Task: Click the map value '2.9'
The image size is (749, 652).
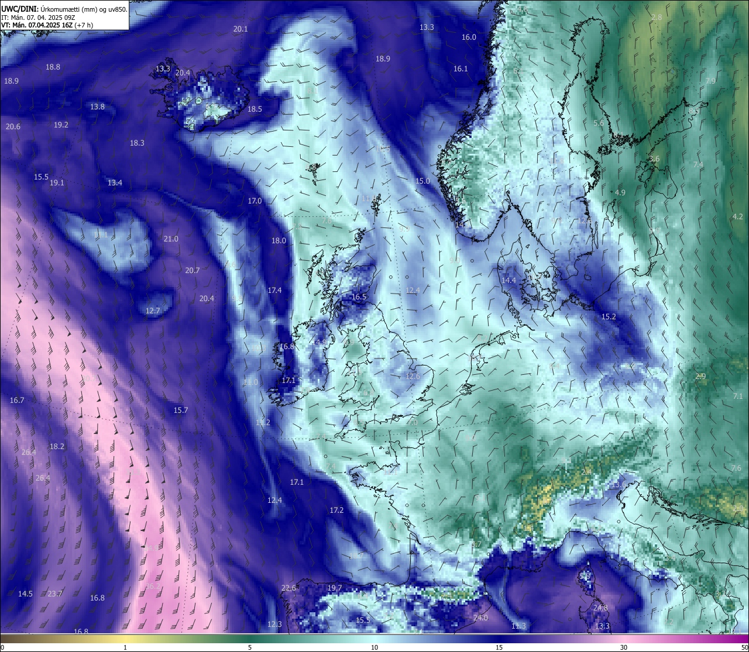Action: (700, 377)
